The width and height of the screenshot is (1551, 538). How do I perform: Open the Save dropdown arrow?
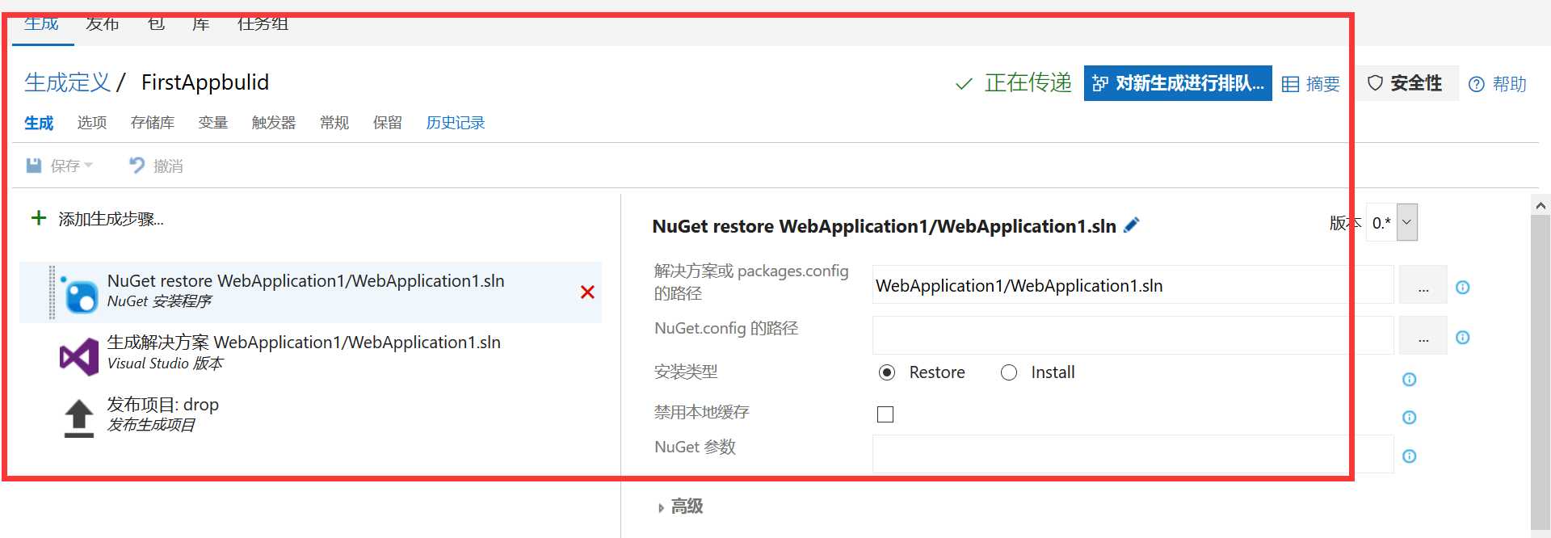point(88,166)
